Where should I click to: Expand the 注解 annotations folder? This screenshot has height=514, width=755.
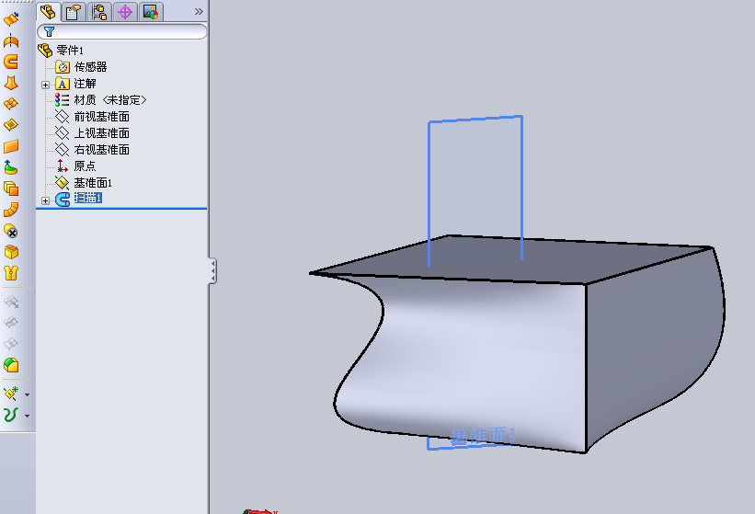click(45, 86)
